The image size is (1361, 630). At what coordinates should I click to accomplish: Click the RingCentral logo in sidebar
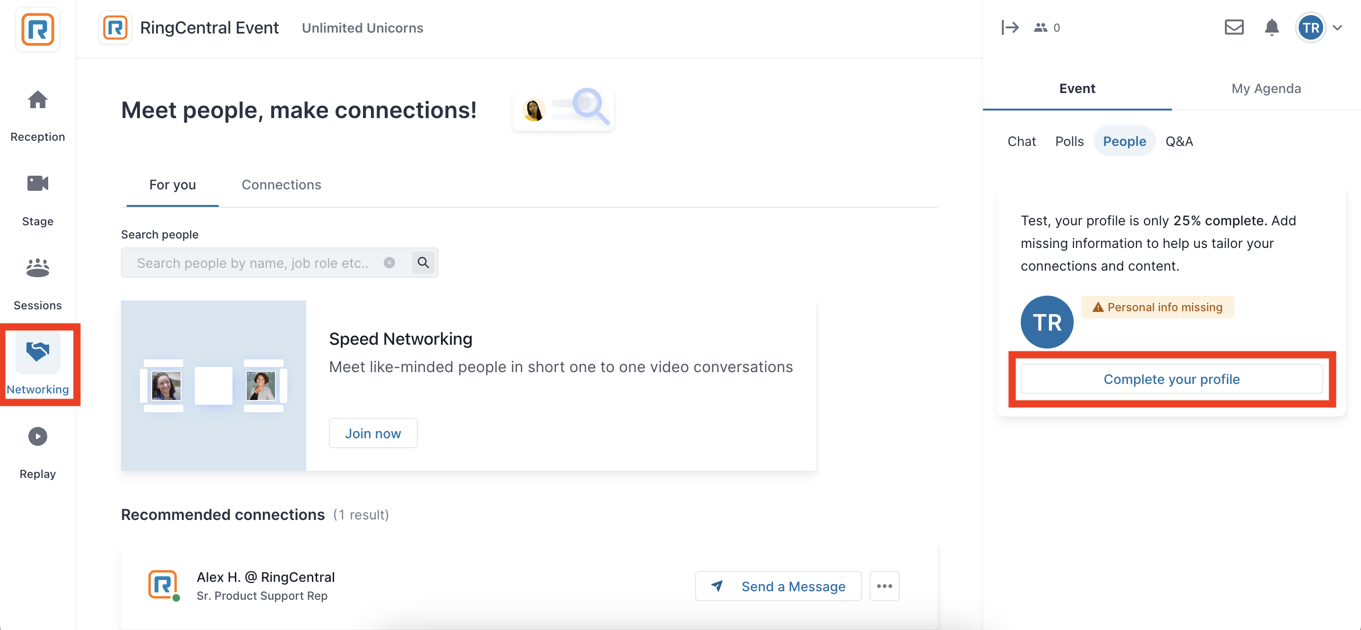coord(37,30)
